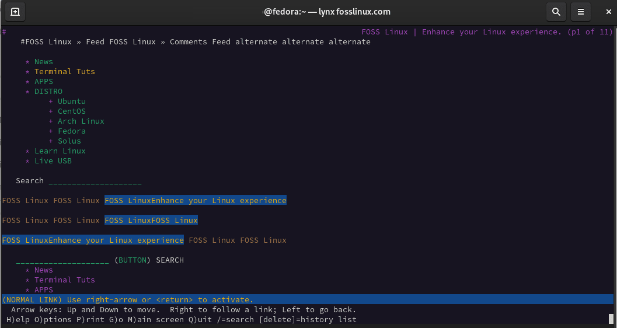
Task: Click the 'Q)uit' command in bottom line
Action: [x=200, y=320]
